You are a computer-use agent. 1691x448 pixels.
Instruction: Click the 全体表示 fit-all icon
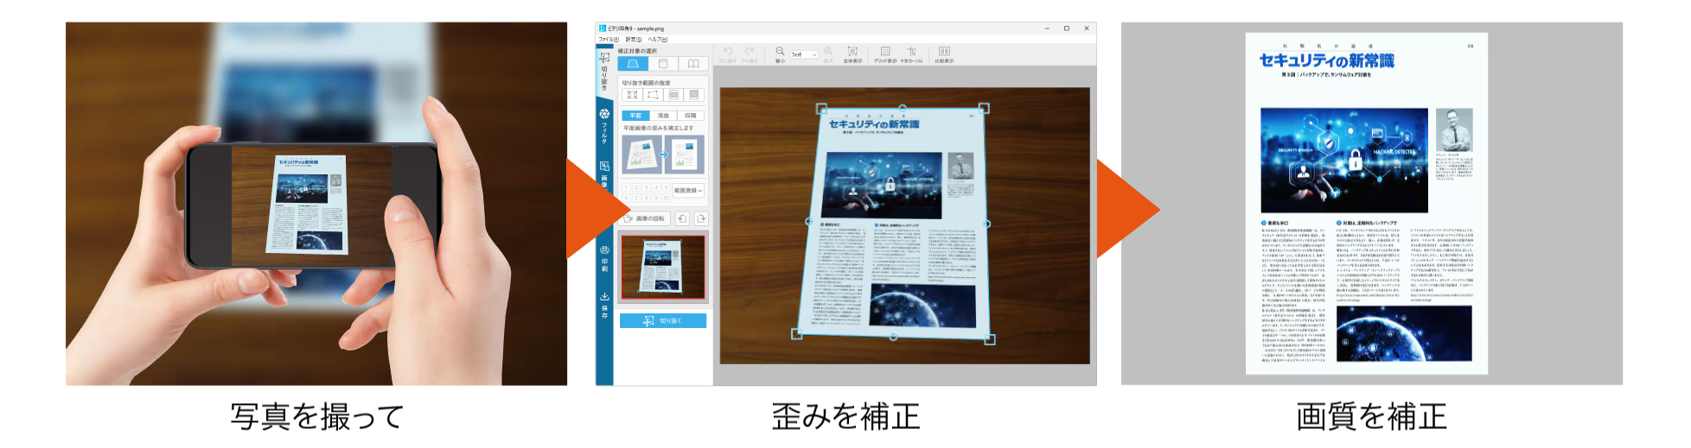point(852,54)
